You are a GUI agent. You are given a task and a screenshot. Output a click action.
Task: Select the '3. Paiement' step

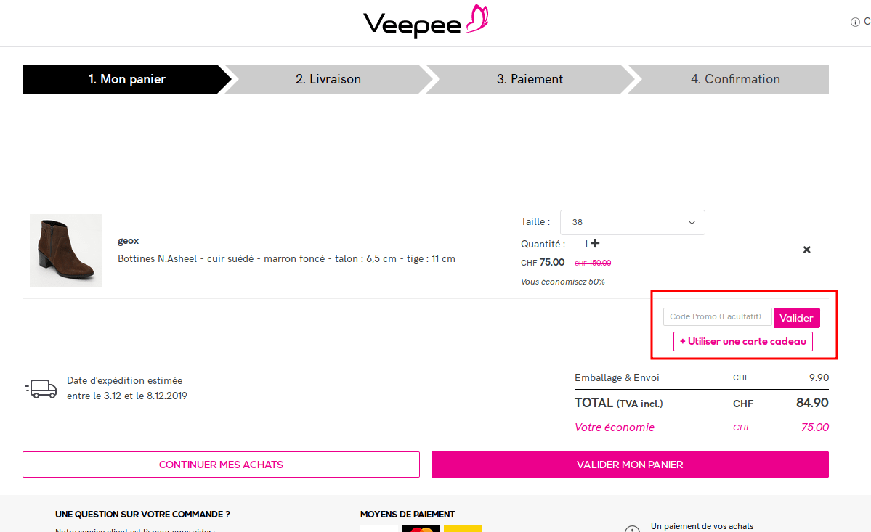[x=530, y=78]
